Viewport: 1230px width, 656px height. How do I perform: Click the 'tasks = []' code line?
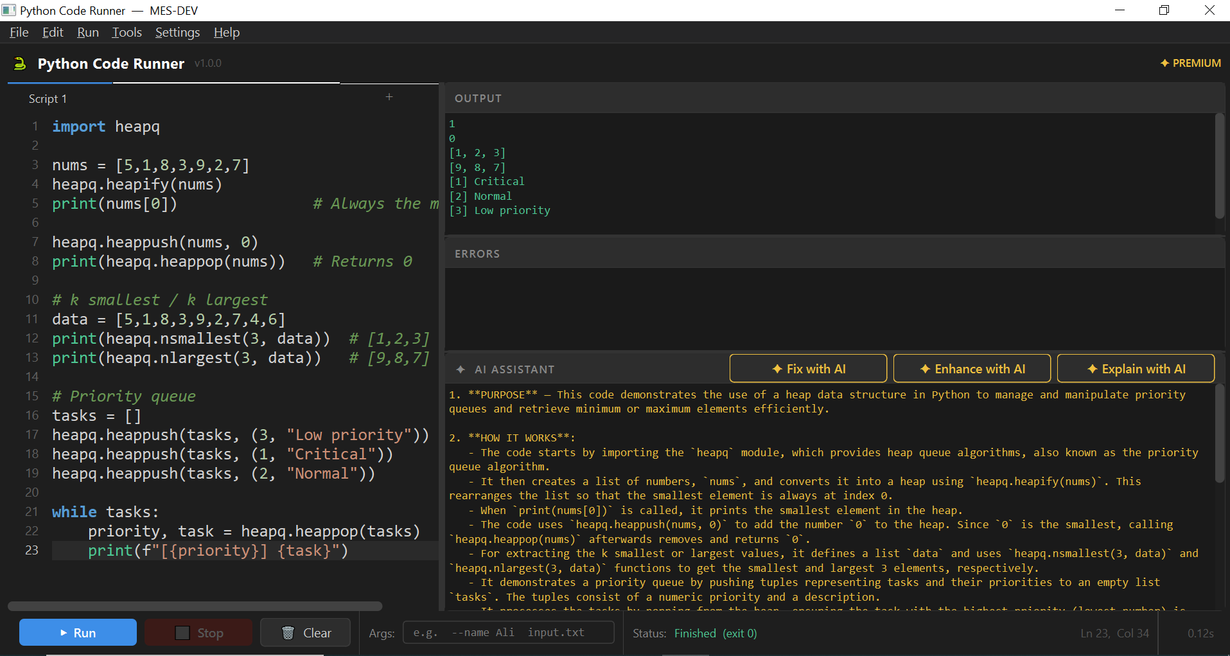(96, 416)
